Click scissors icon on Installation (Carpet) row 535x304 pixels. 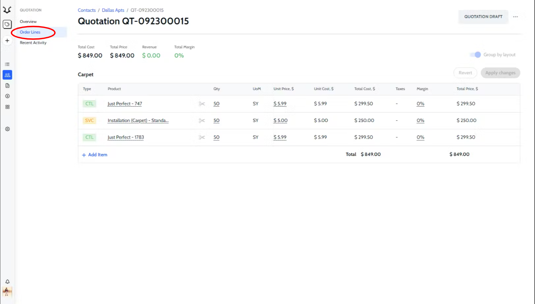coord(202,120)
